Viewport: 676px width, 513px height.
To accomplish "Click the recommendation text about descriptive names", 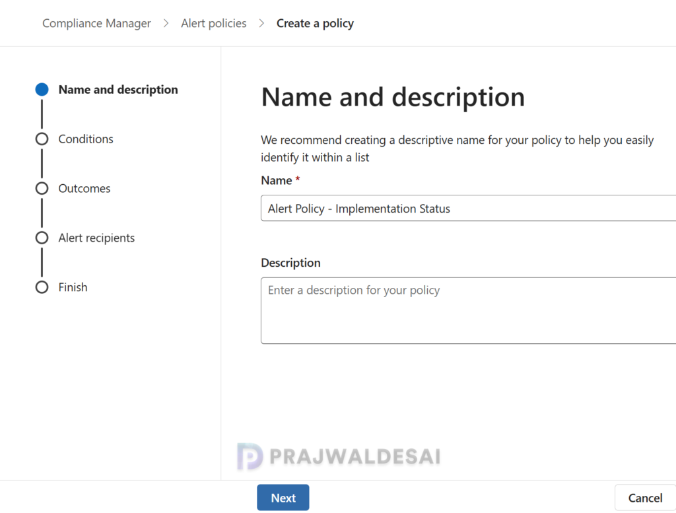I will coord(457,149).
